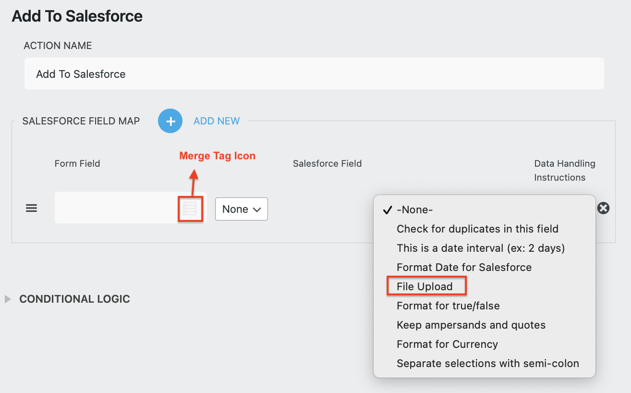
Task: Choose Keep ampersands and quotes
Action: tap(471, 325)
